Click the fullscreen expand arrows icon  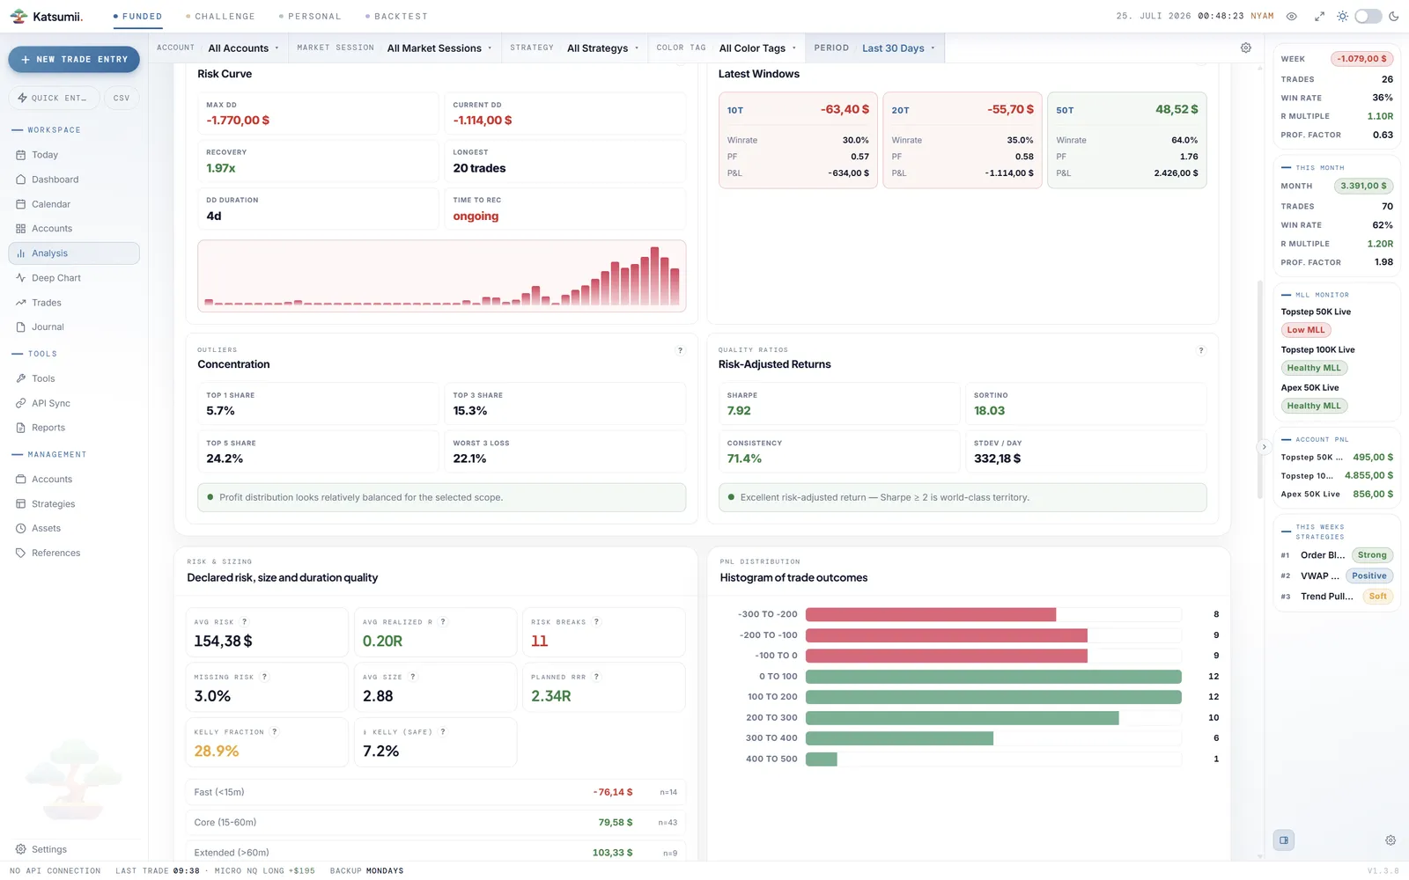point(1319,16)
